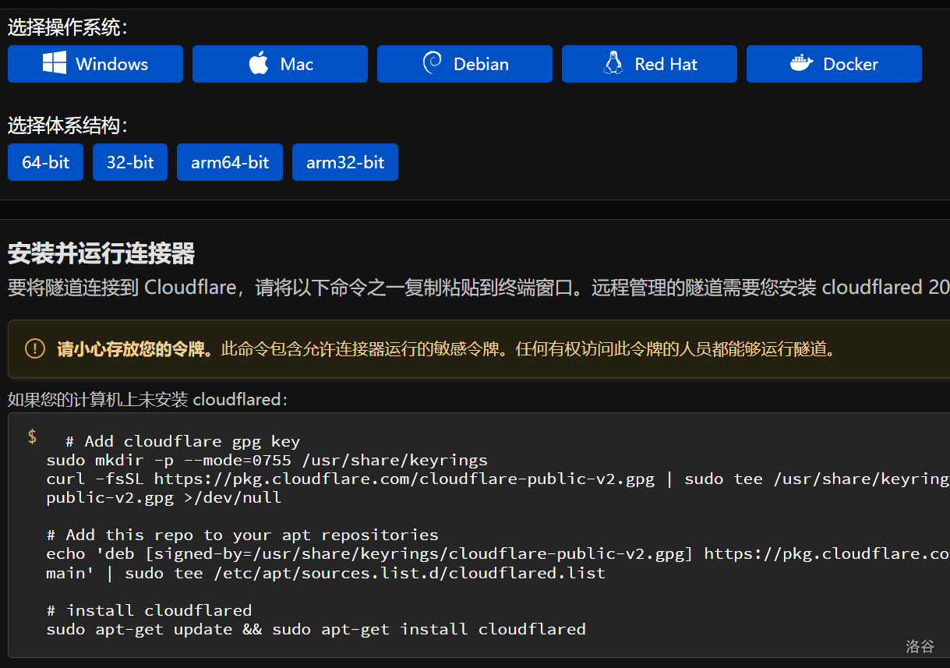Click the warning exclamation icon

(35, 348)
